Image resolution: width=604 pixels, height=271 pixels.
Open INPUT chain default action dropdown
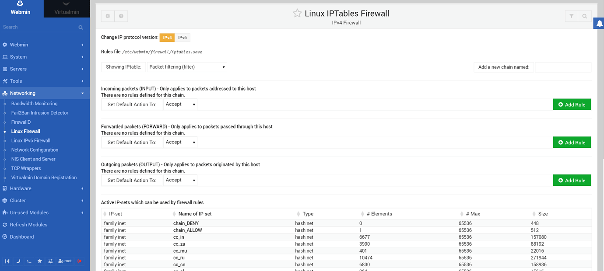180,104
